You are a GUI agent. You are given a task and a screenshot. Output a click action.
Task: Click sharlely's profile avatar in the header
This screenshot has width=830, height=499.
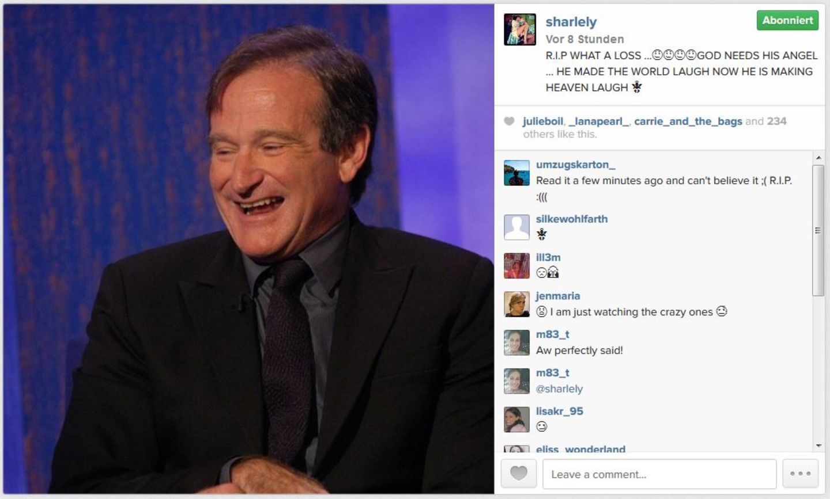click(520, 29)
